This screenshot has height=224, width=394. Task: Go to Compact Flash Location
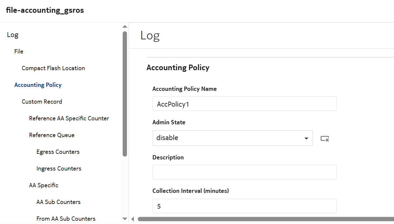(x=53, y=68)
